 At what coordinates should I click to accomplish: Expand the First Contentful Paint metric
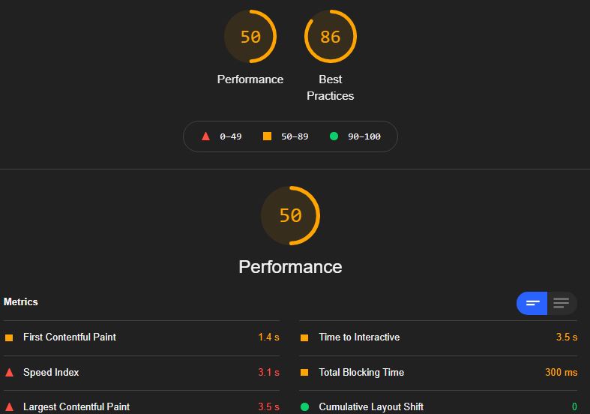(142, 337)
